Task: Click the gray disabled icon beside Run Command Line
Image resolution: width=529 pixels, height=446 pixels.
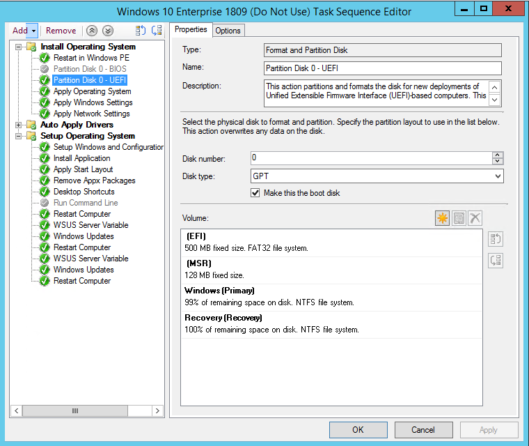Action: pos(45,203)
